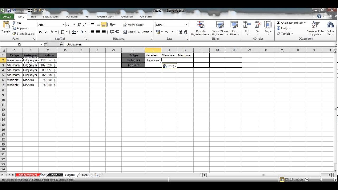The height and width of the screenshot is (190, 338).
Task: Increase the cell indent
Action: [118, 32]
